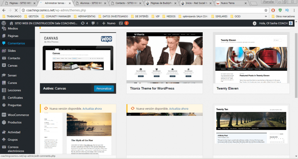This screenshot has width=298, height=159.
Task: Go back with the browser back arrow
Action: point(4,10)
